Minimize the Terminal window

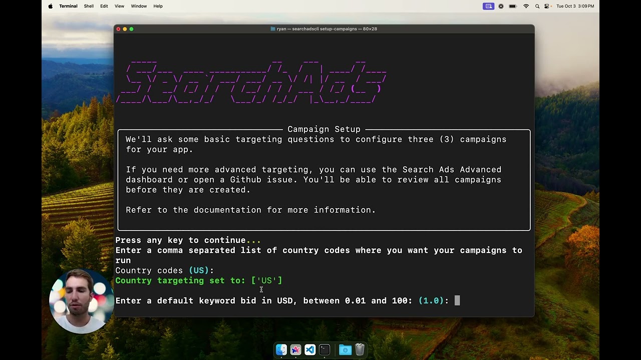125,29
